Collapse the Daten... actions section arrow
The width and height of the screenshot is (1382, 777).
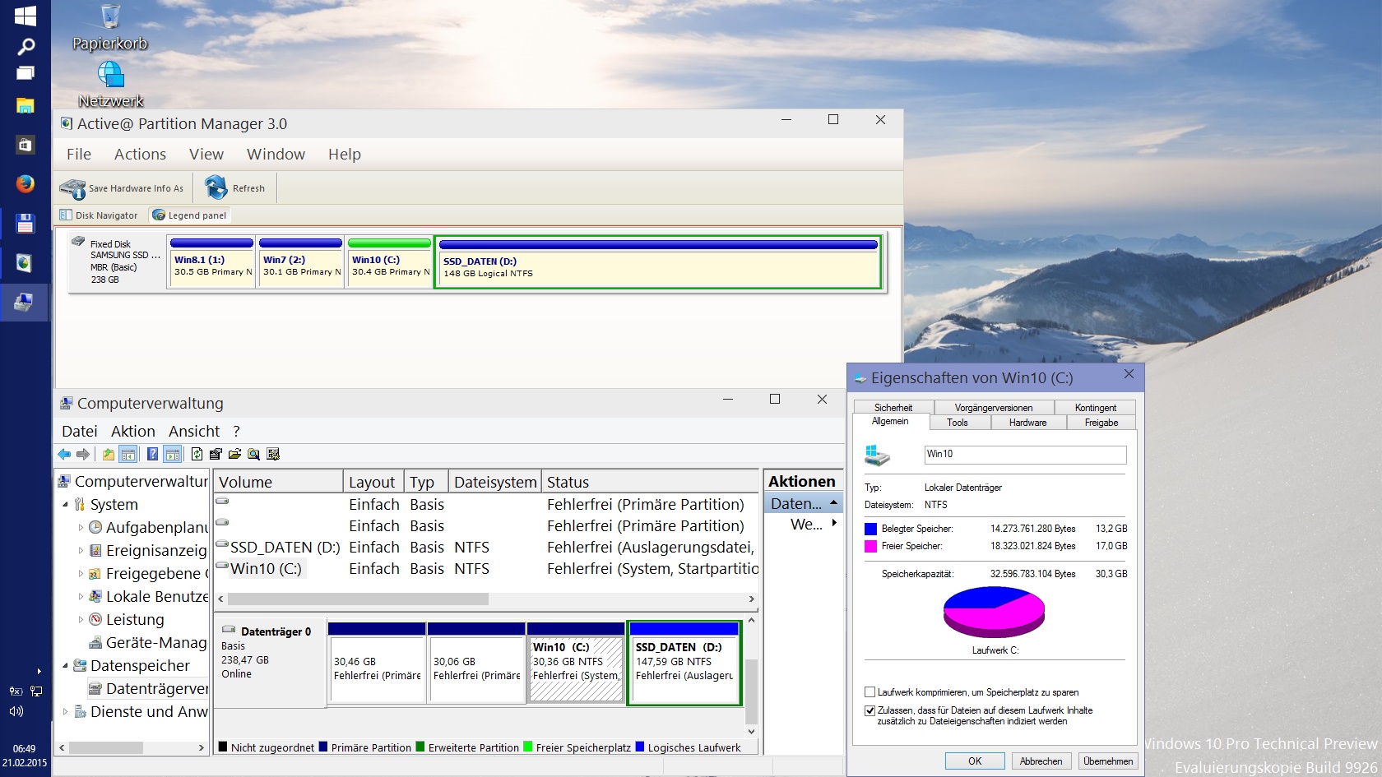point(833,502)
